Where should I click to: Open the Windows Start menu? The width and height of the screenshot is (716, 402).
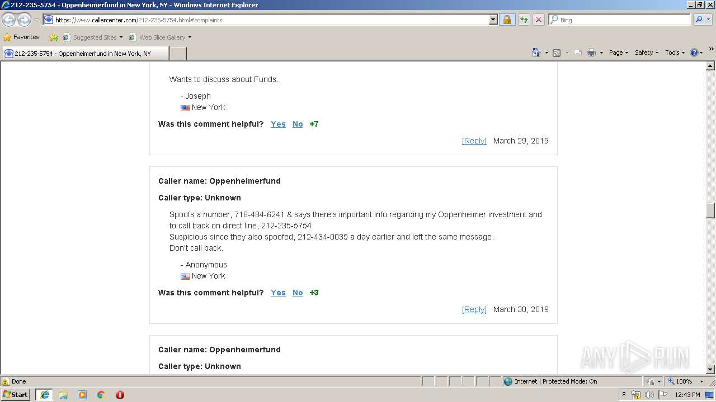16,394
